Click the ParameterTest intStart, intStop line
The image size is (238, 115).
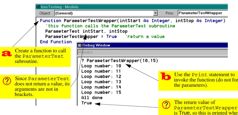[x=86, y=31]
